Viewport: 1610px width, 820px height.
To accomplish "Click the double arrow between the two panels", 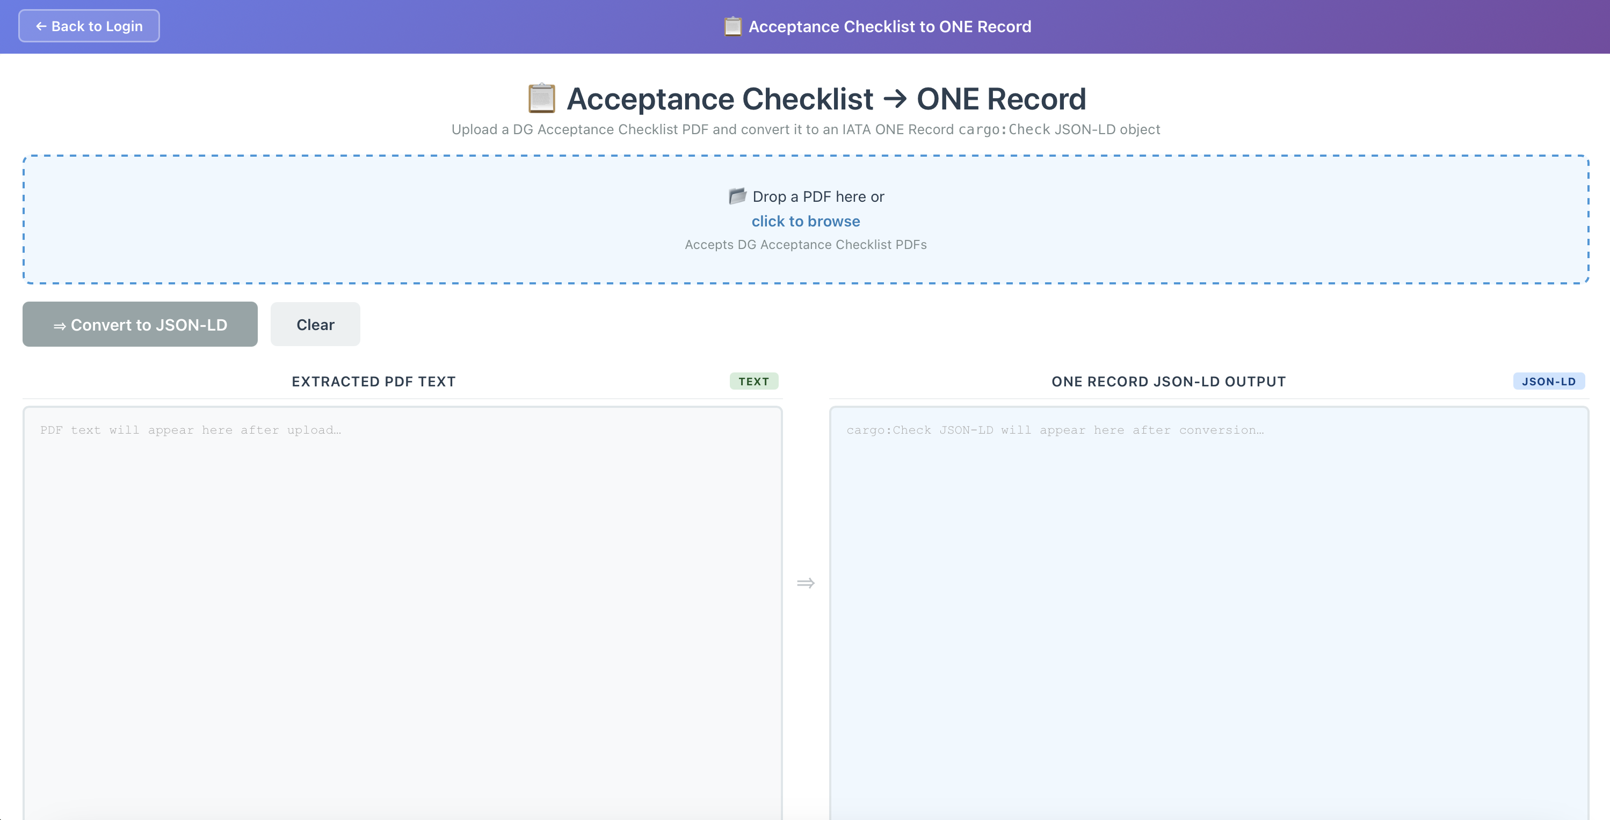I will point(805,583).
